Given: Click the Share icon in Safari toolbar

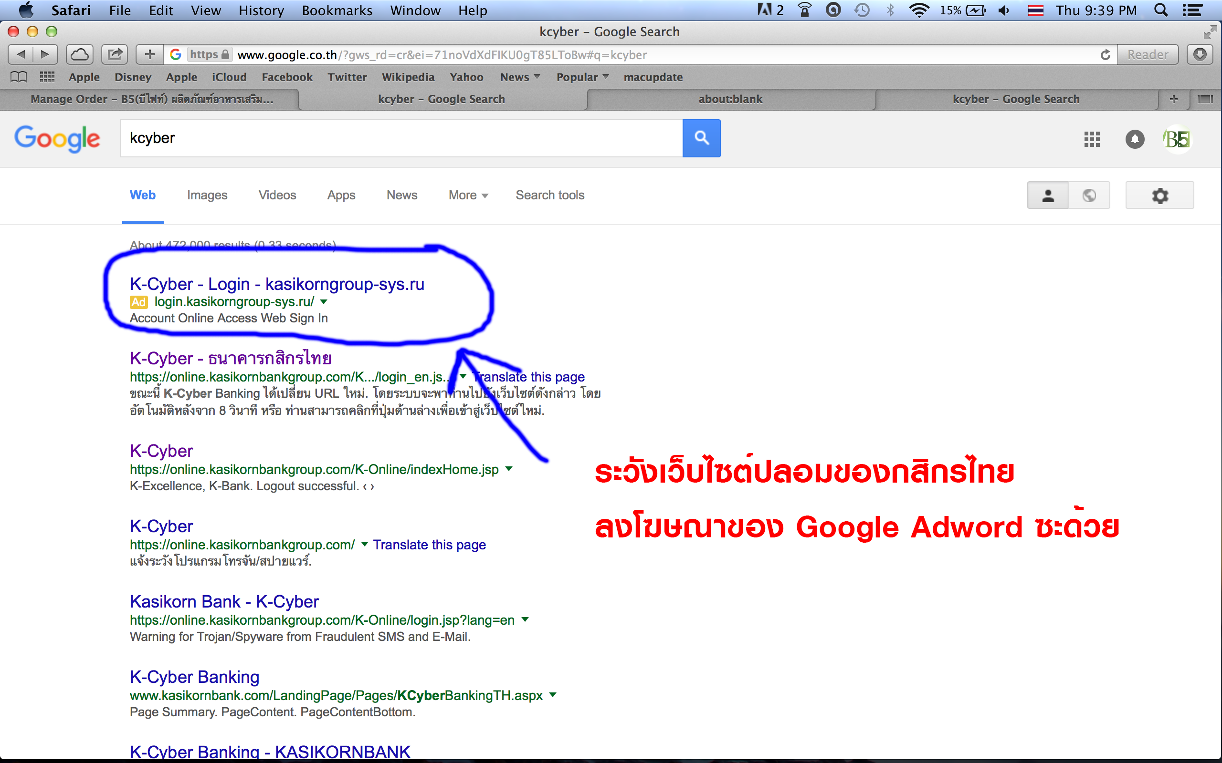Looking at the screenshot, I should 115,54.
